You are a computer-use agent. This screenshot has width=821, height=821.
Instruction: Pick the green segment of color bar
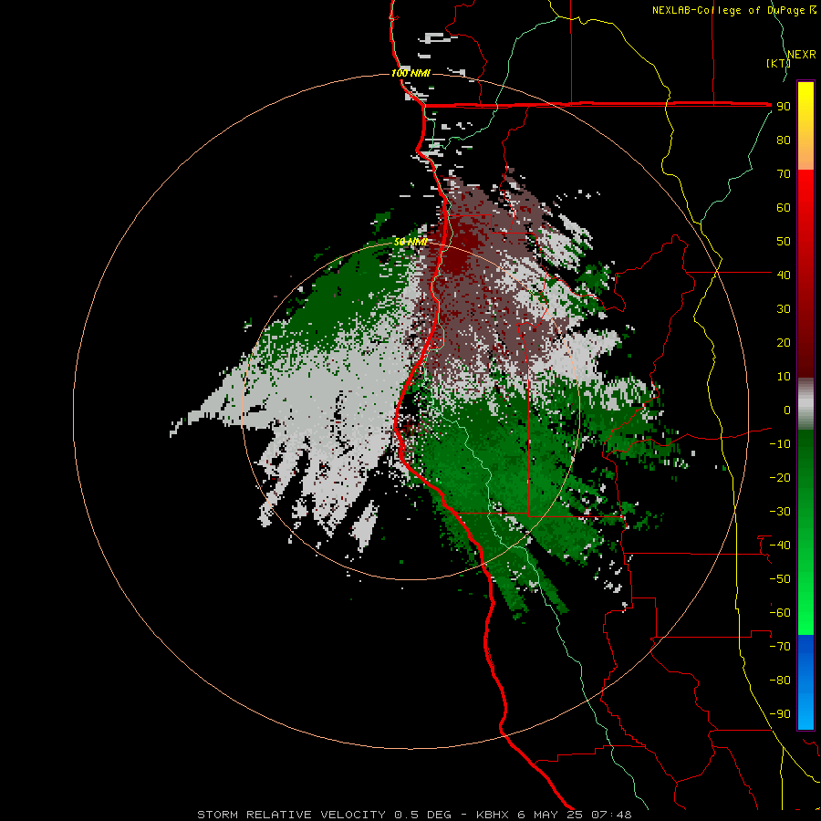coord(805,533)
